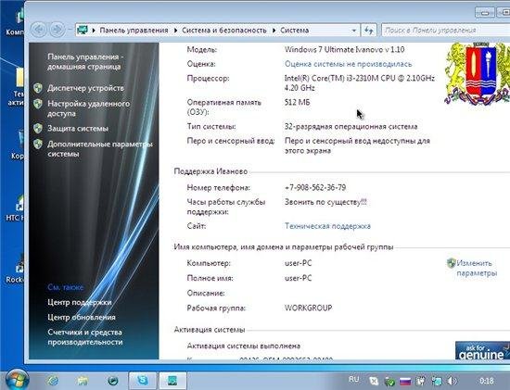
Task: Click the RU language indicator
Action: pos(354,380)
